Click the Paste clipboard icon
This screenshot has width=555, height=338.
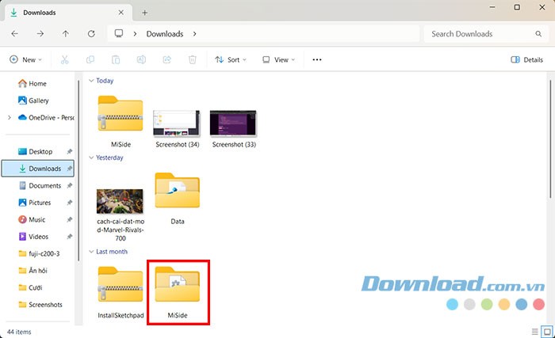pos(116,59)
